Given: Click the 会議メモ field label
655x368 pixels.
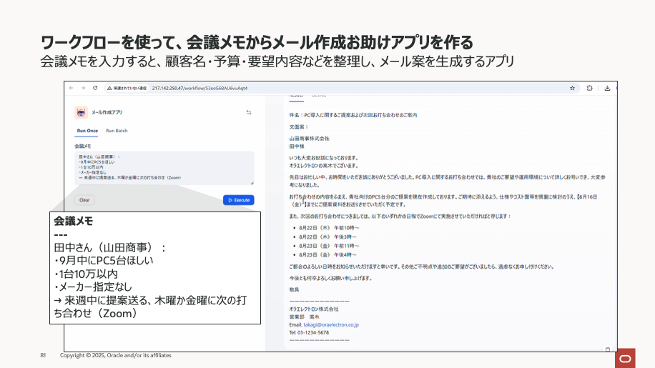Looking at the screenshot, I should pos(83,146).
